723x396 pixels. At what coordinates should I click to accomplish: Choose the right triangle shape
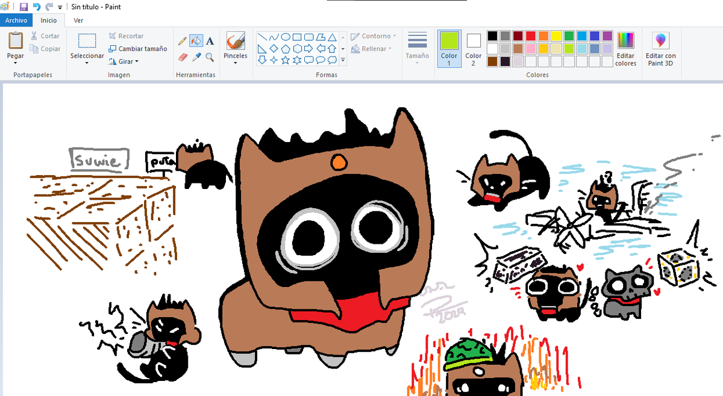[x=262, y=48]
